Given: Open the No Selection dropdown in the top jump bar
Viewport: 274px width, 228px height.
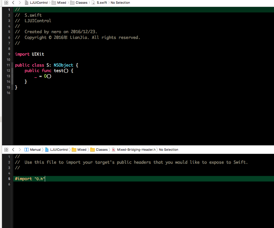Looking at the screenshot, I should pyautogui.click(x=120, y=3).
